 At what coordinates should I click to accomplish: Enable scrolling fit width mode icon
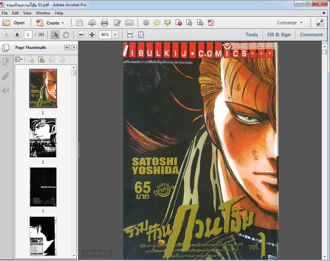pos(130,35)
